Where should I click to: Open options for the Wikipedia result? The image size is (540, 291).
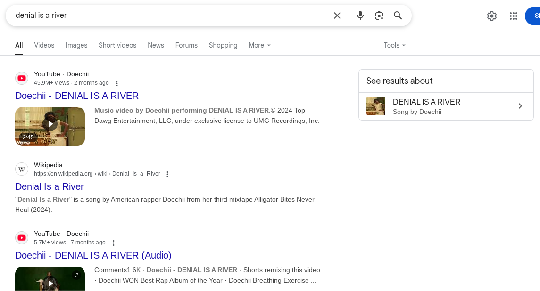coord(167,174)
